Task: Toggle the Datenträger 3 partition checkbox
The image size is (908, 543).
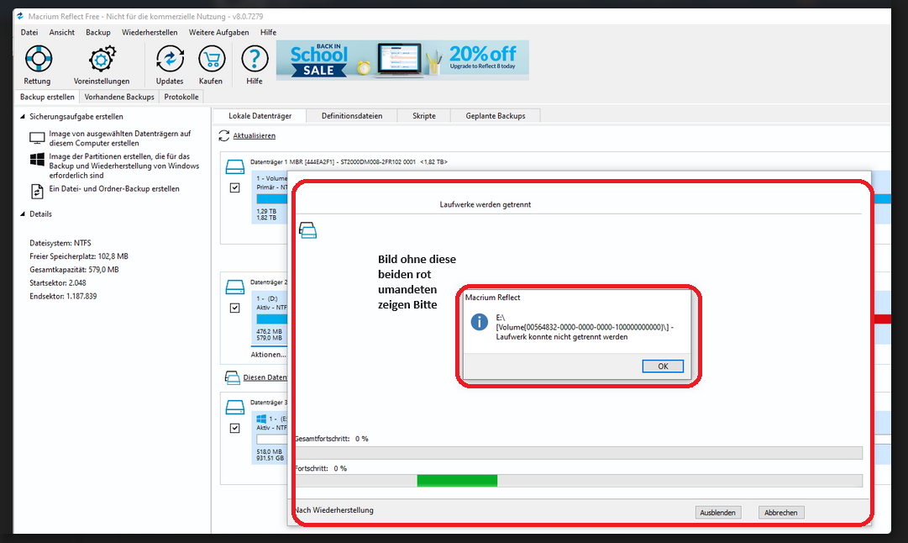Action: [234, 428]
